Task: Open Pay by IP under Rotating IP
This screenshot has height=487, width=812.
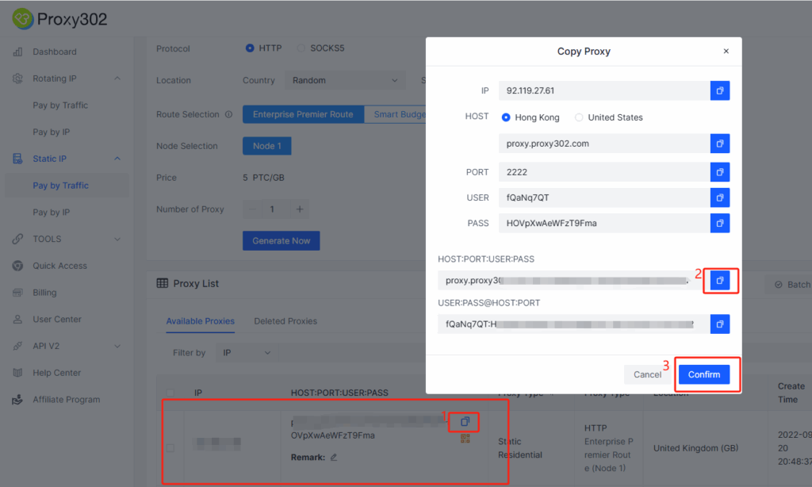Action: (51, 132)
